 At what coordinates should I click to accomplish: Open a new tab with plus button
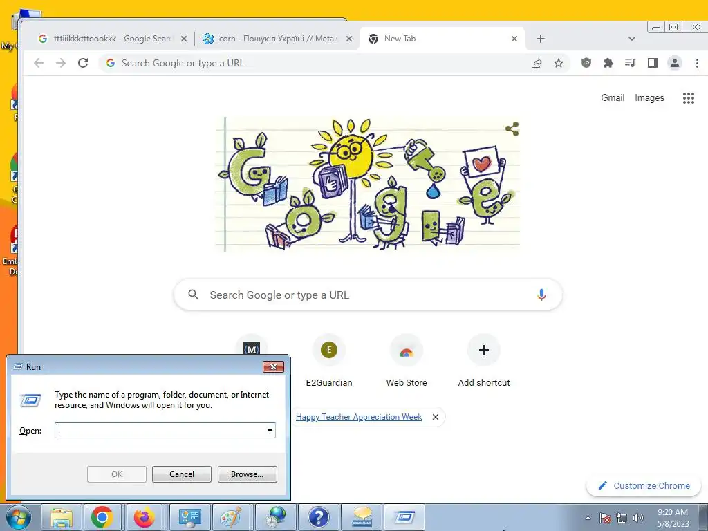click(x=541, y=39)
